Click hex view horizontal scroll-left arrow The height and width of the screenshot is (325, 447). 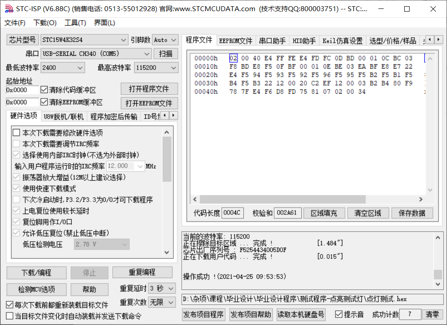(195, 199)
